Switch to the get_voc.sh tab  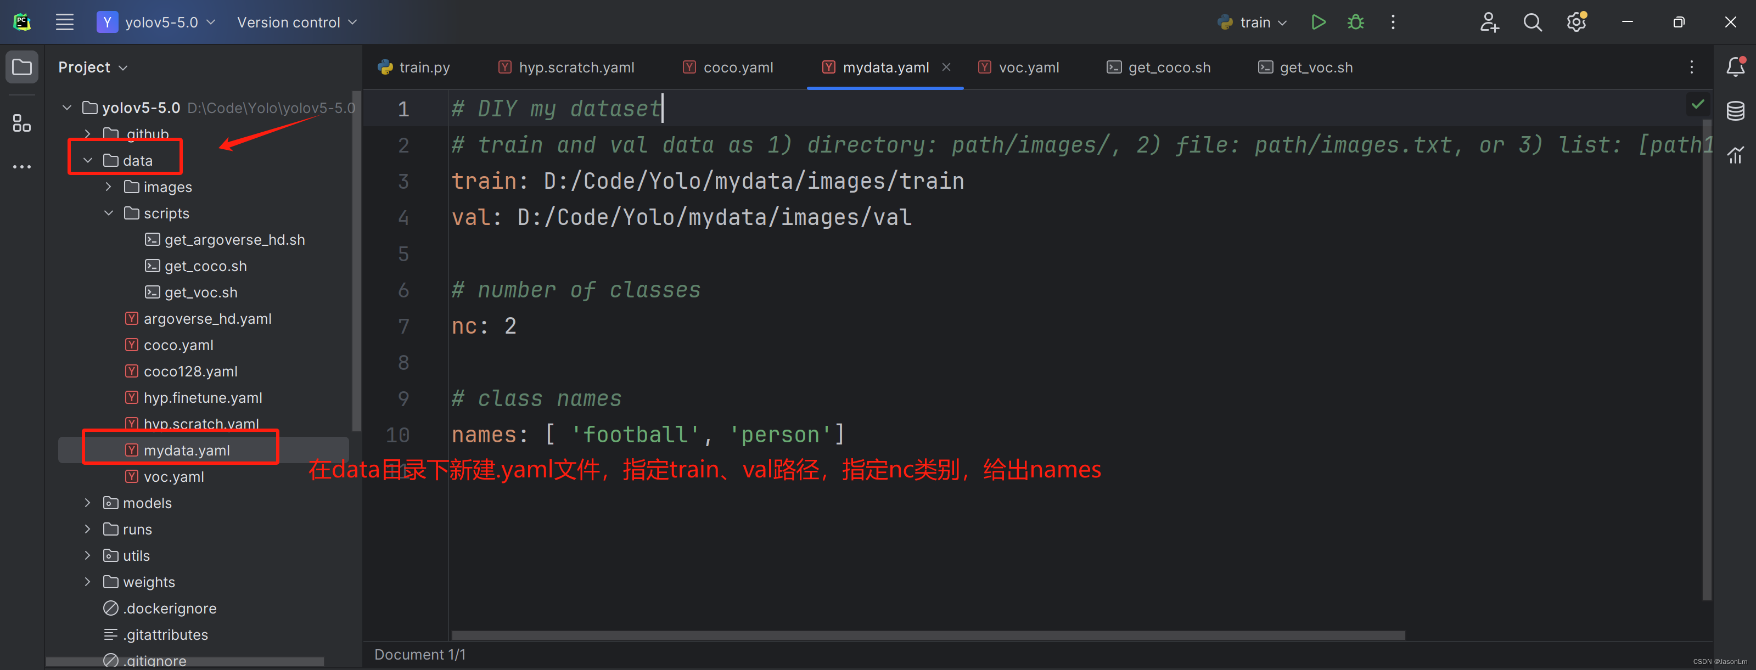(1306, 67)
